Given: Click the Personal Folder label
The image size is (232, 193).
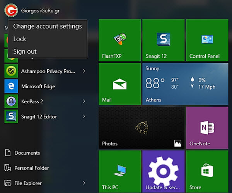Looking at the screenshot, I should pyautogui.click(x=32, y=168).
